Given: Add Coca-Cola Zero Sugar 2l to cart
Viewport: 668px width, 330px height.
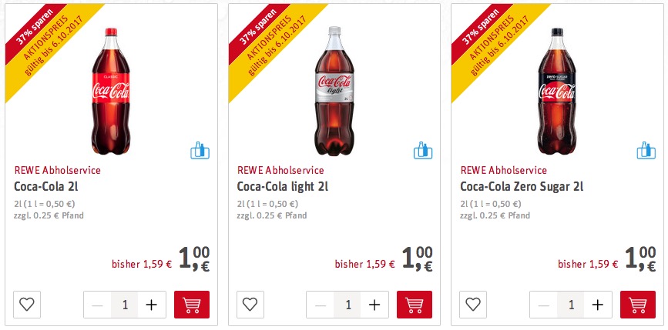Looking at the screenshot, I should pos(638,305).
